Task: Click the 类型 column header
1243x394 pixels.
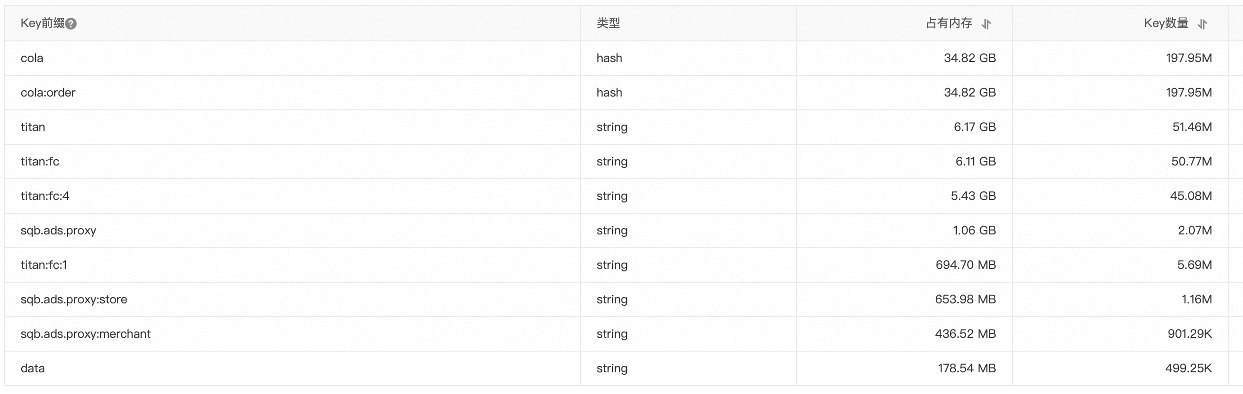Action: pos(608,23)
